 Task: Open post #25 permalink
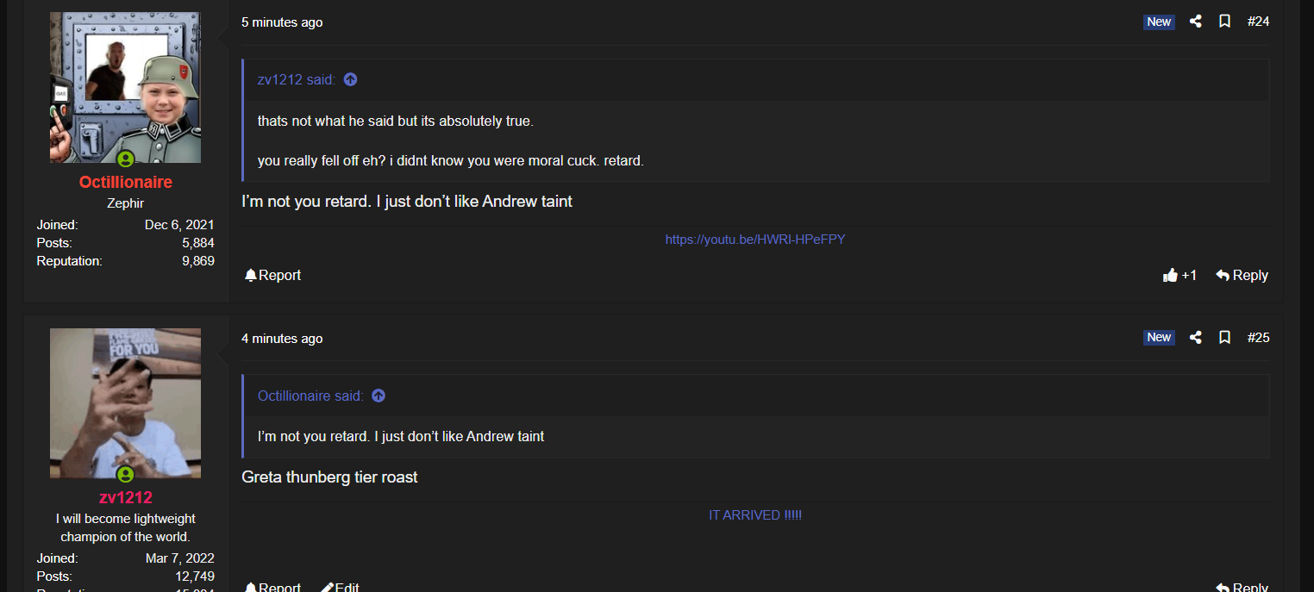point(1258,338)
